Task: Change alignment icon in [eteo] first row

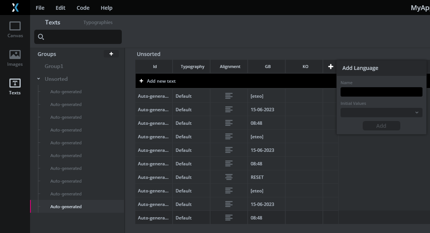Action: point(229,96)
